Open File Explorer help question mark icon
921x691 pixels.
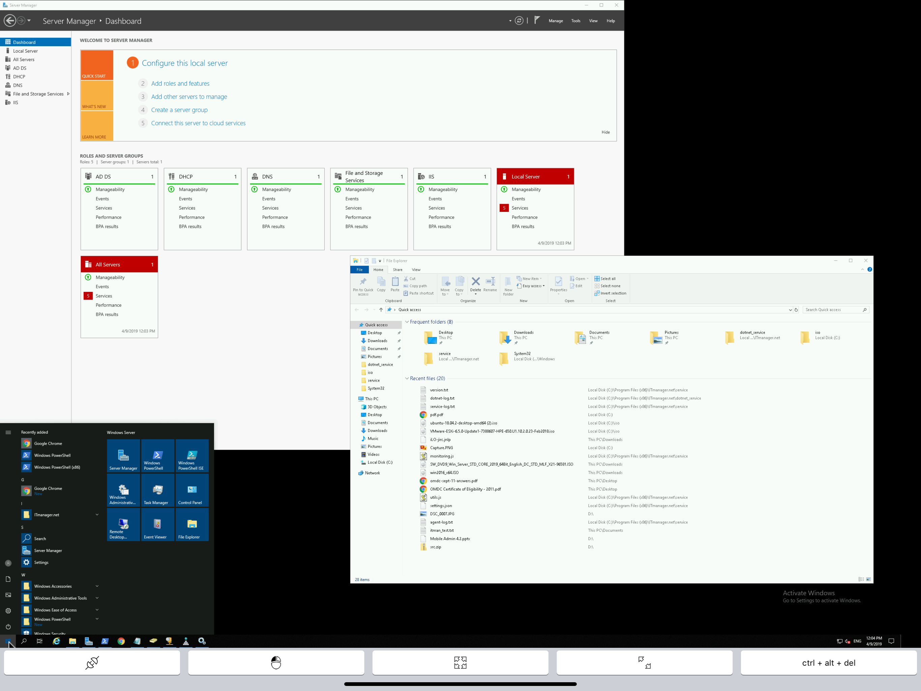click(869, 270)
